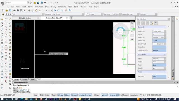Click the Transparency ByLayer value field
Viewport: 179px width, 101px height.
(159, 50)
